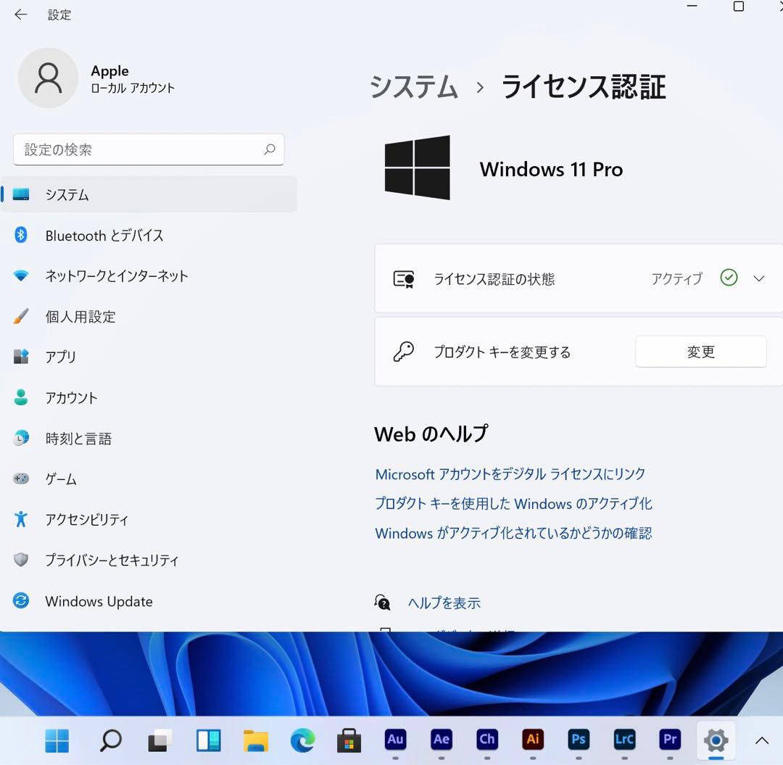The width and height of the screenshot is (783, 765).
Task: Expand the ライセンス認証の状態 details
Action: pos(758,278)
